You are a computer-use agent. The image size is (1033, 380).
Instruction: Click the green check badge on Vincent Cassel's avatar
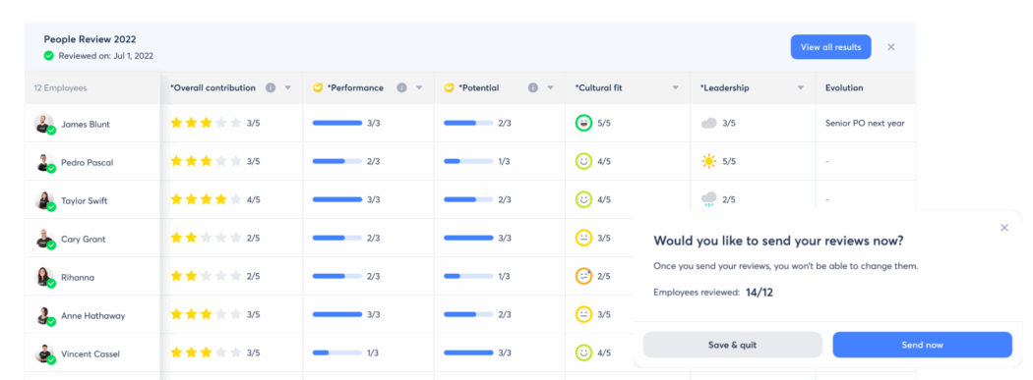[51, 359]
